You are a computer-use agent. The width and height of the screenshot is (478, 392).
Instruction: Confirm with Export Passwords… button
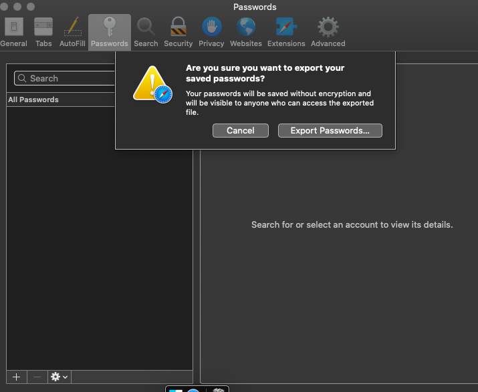coord(330,131)
